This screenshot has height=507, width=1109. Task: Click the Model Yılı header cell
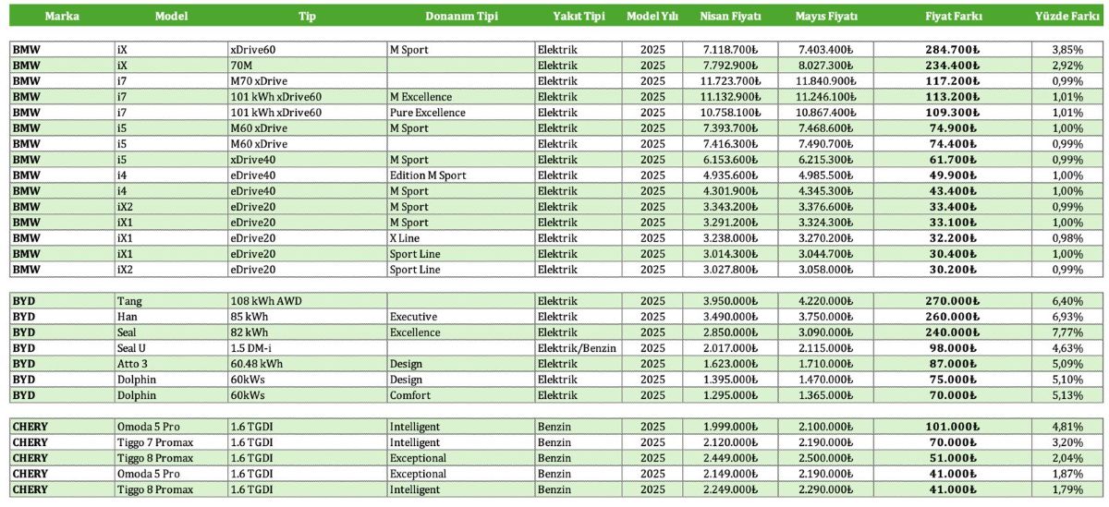(x=652, y=17)
